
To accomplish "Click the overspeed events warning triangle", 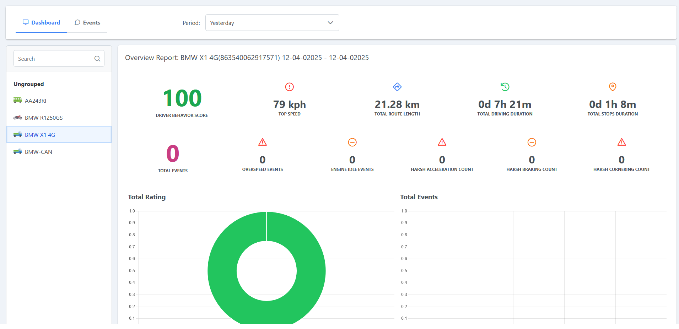I will pyautogui.click(x=263, y=142).
